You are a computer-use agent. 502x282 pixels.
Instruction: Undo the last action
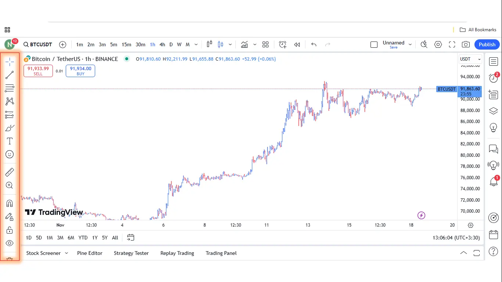pyautogui.click(x=314, y=44)
